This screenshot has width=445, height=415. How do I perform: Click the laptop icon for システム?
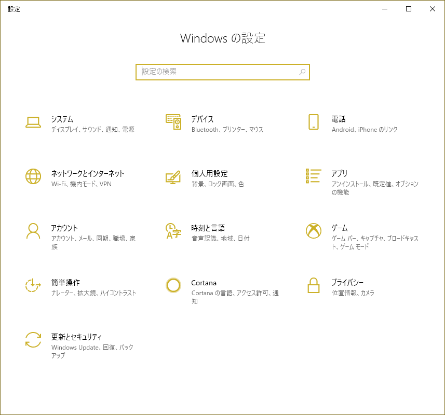click(33, 122)
